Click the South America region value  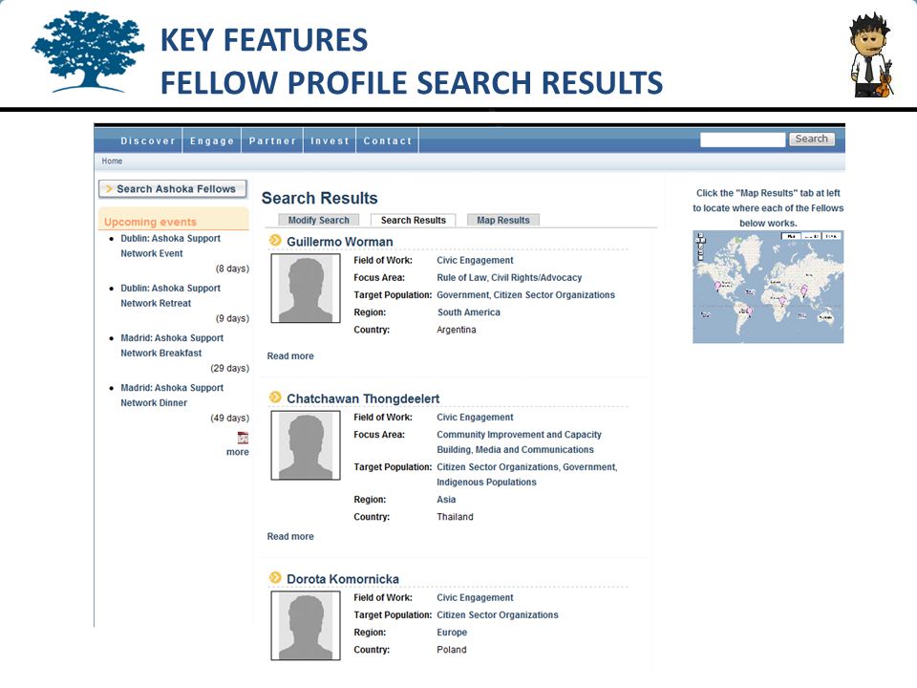click(x=469, y=312)
